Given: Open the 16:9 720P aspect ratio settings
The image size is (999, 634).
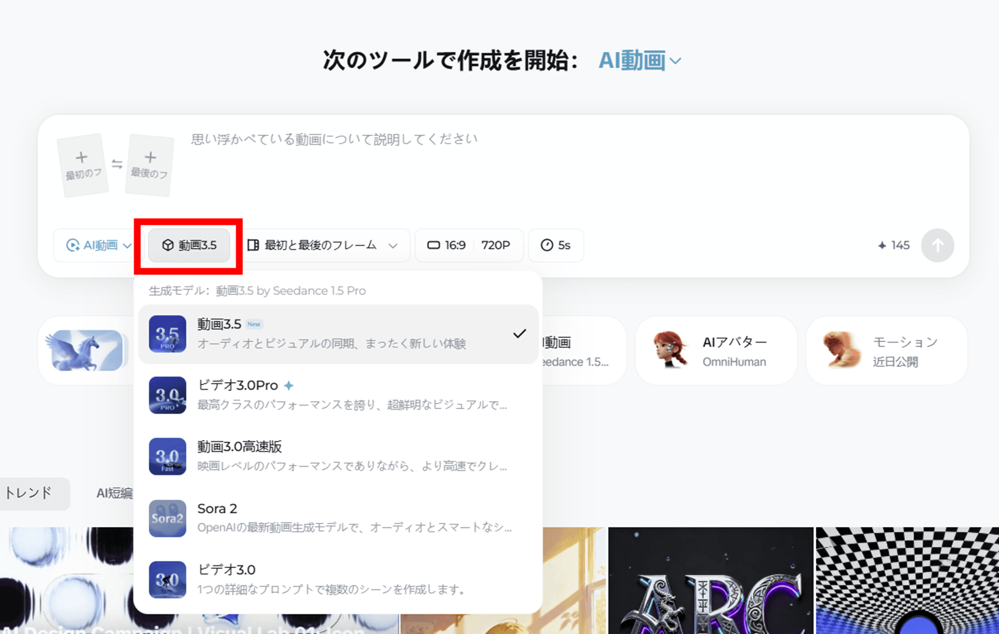Looking at the screenshot, I should pyautogui.click(x=468, y=245).
